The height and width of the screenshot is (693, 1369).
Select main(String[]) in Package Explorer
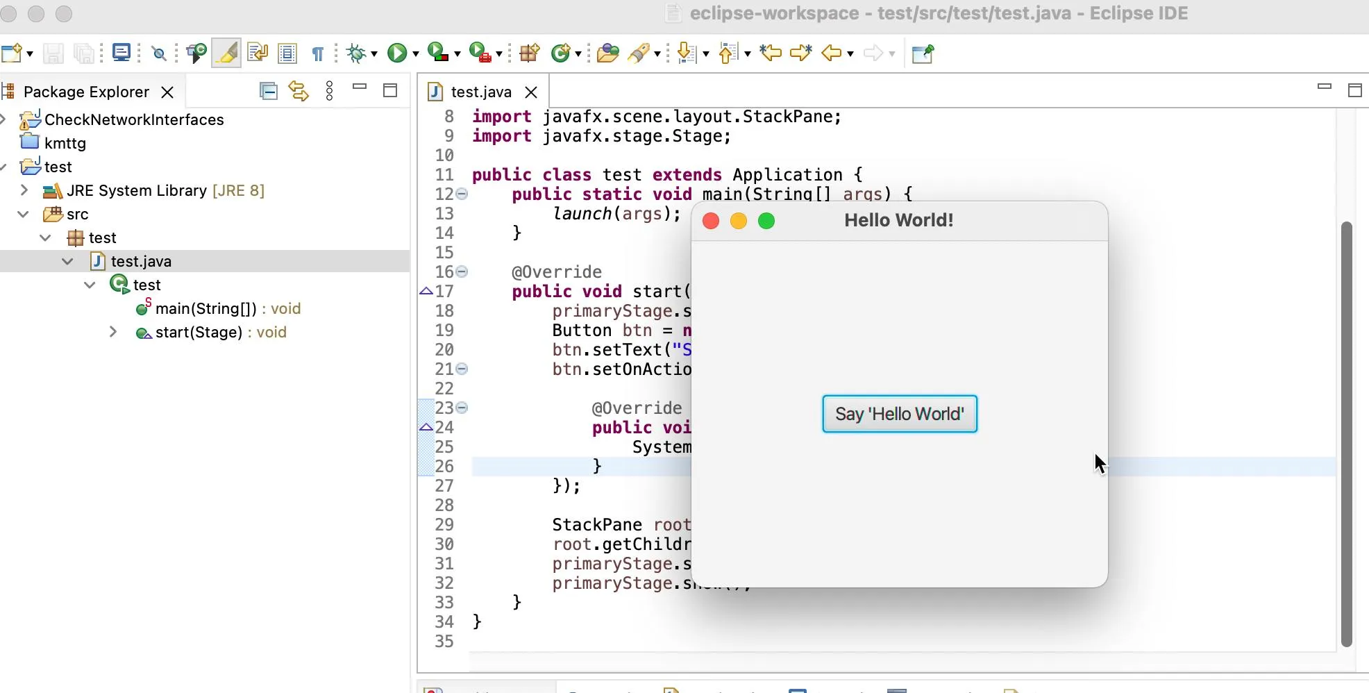coord(205,308)
